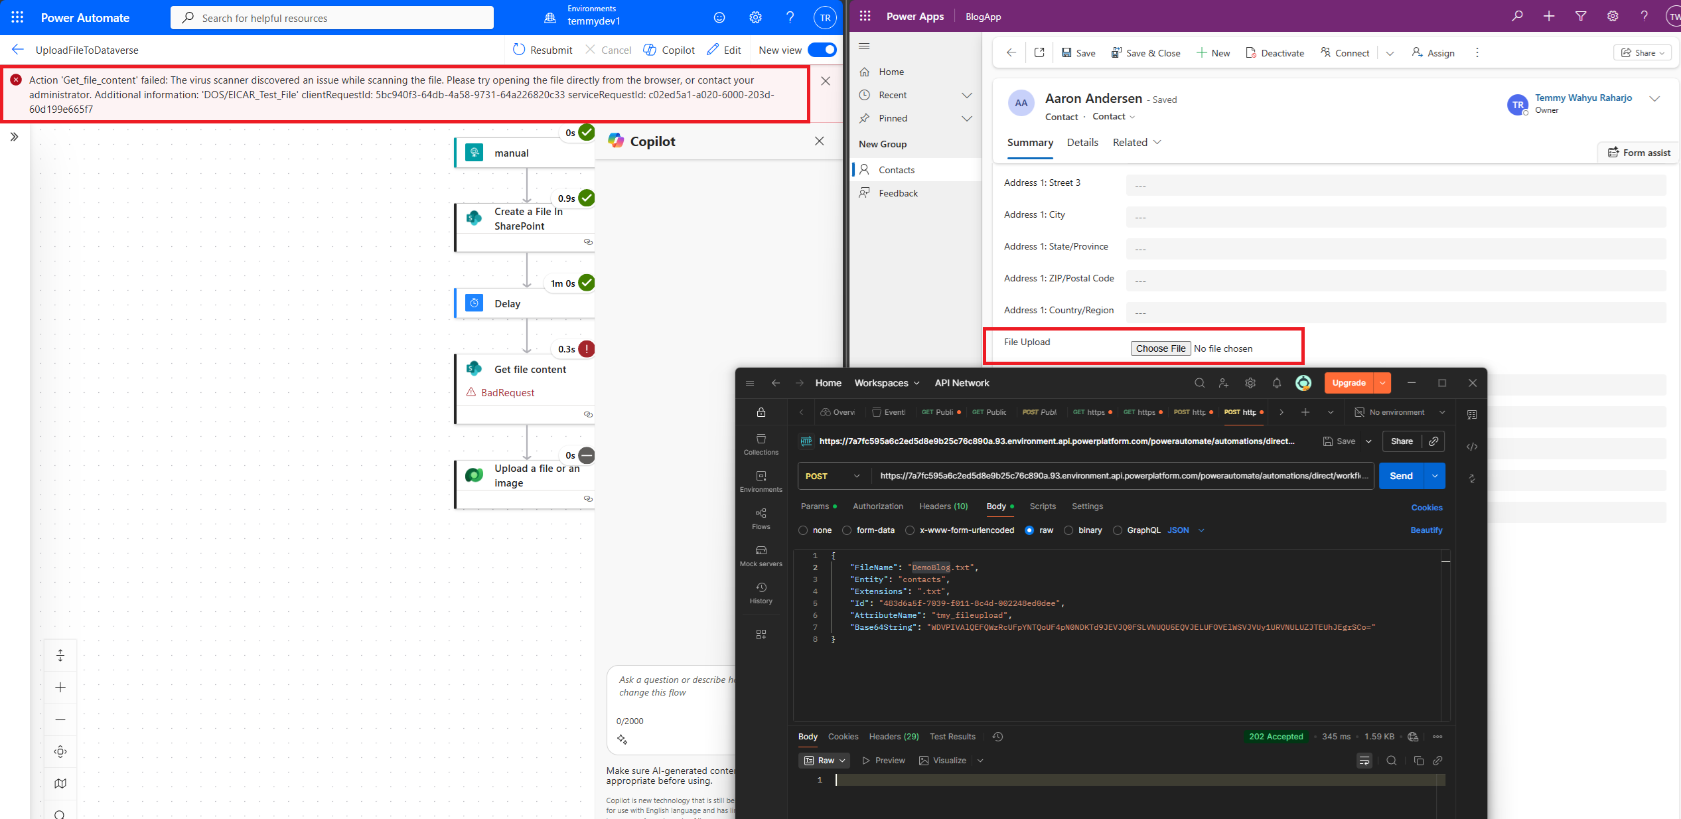1681x819 pixels.
Task: Open the Form assist pane
Action: [1639, 153]
